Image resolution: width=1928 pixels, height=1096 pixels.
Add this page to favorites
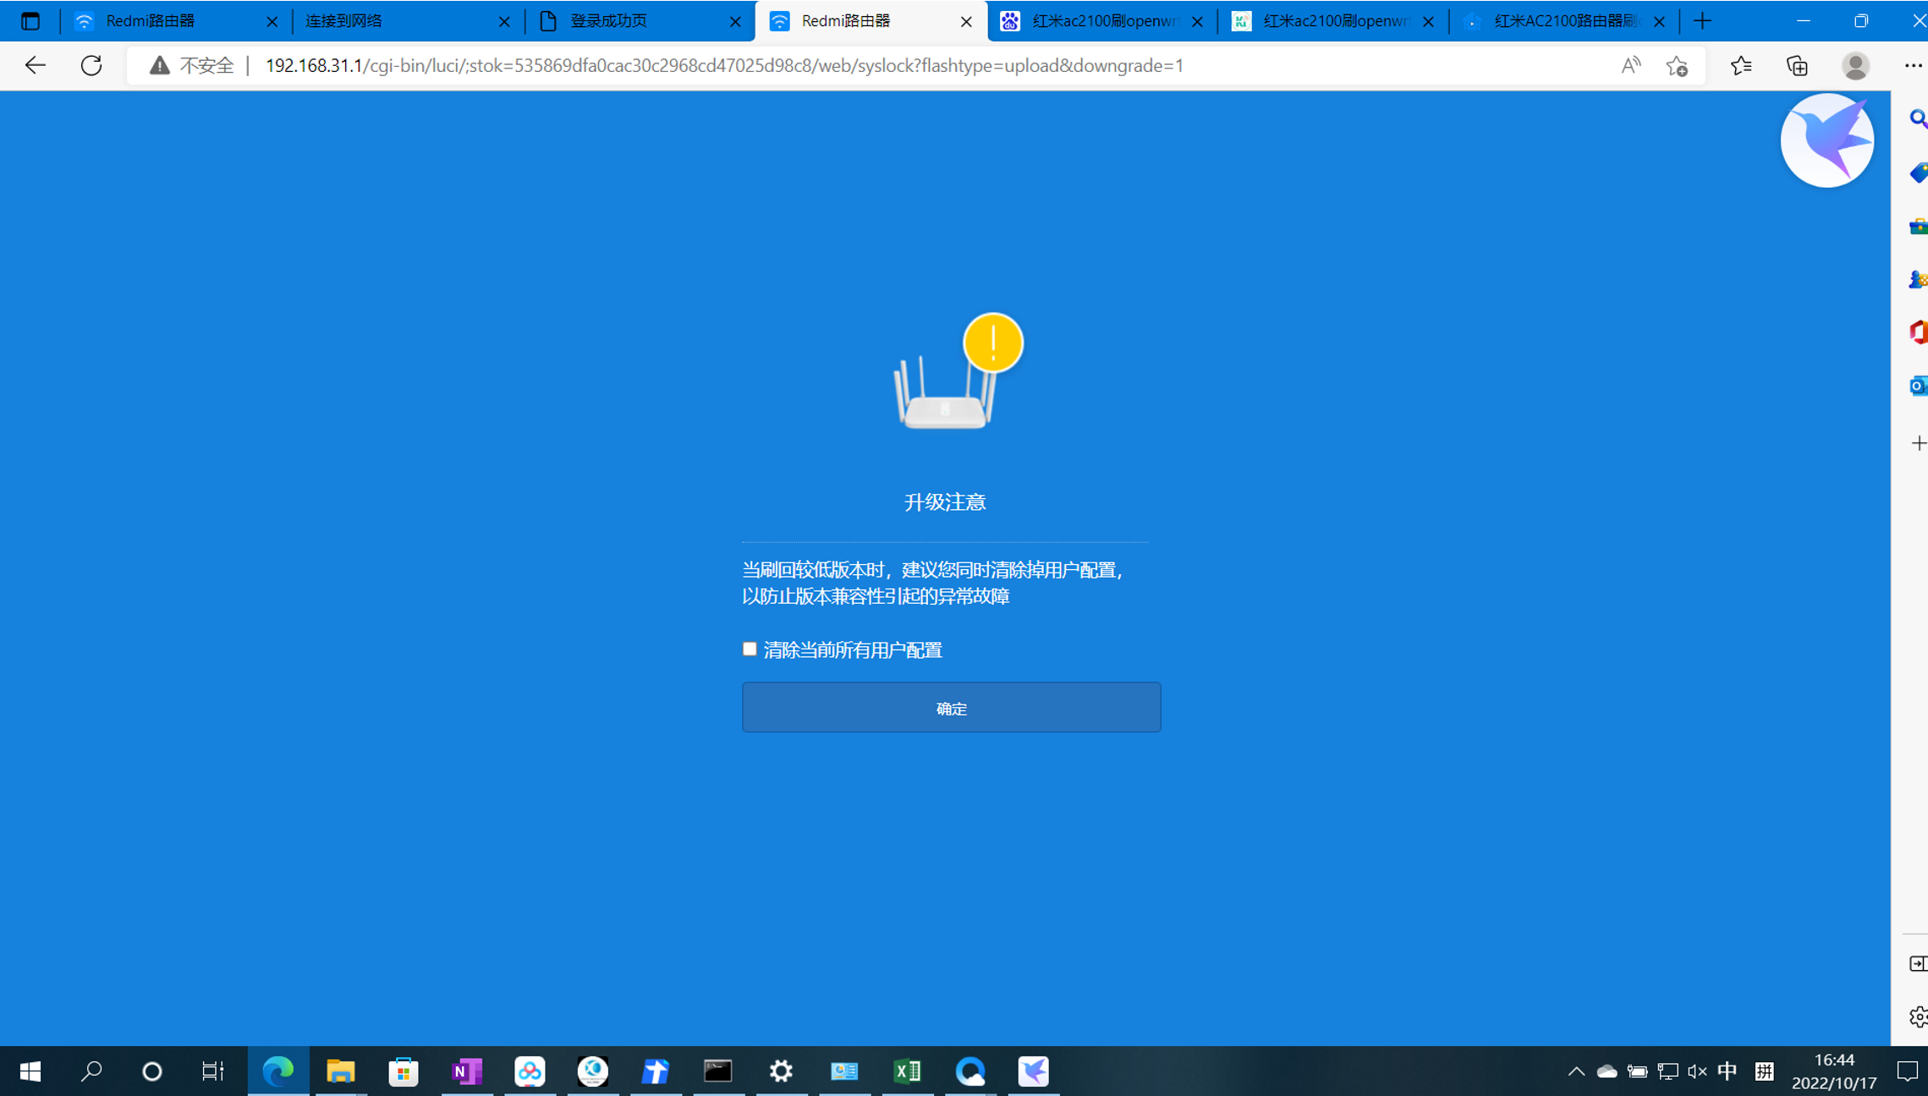point(1677,65)
